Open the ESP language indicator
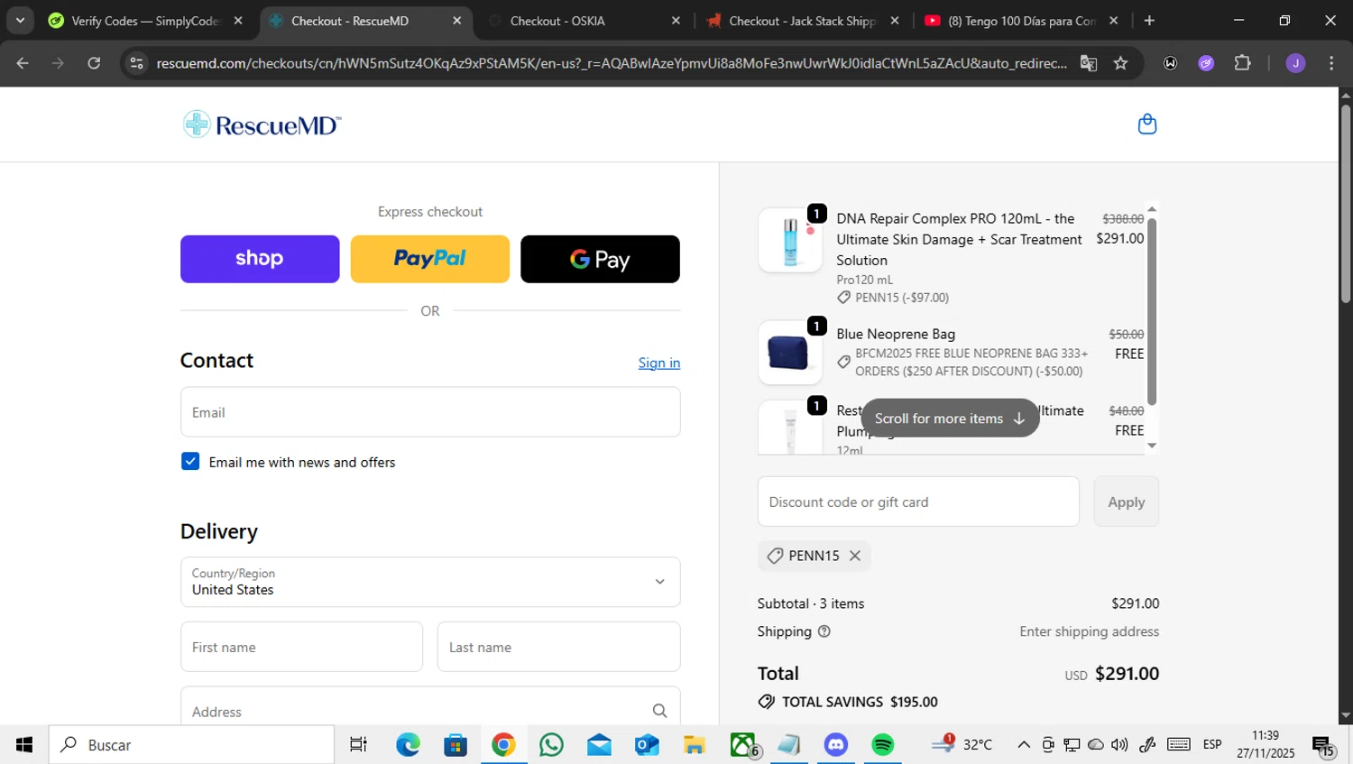 pyautogui.click(x=1212, y=744)
